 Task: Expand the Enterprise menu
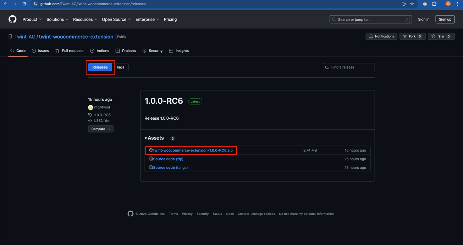coord(147,20)
